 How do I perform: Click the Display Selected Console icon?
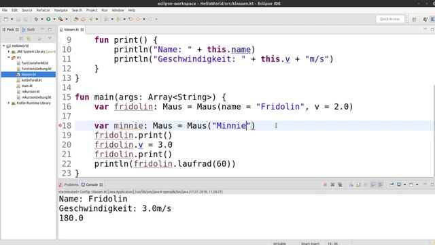[x=399, y=184]
